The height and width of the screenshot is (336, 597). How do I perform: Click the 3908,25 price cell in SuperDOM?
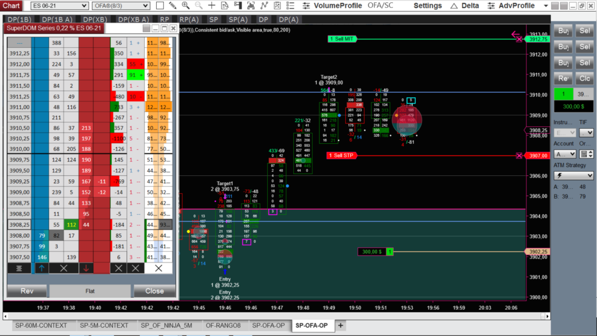click(x=19, y=225)
